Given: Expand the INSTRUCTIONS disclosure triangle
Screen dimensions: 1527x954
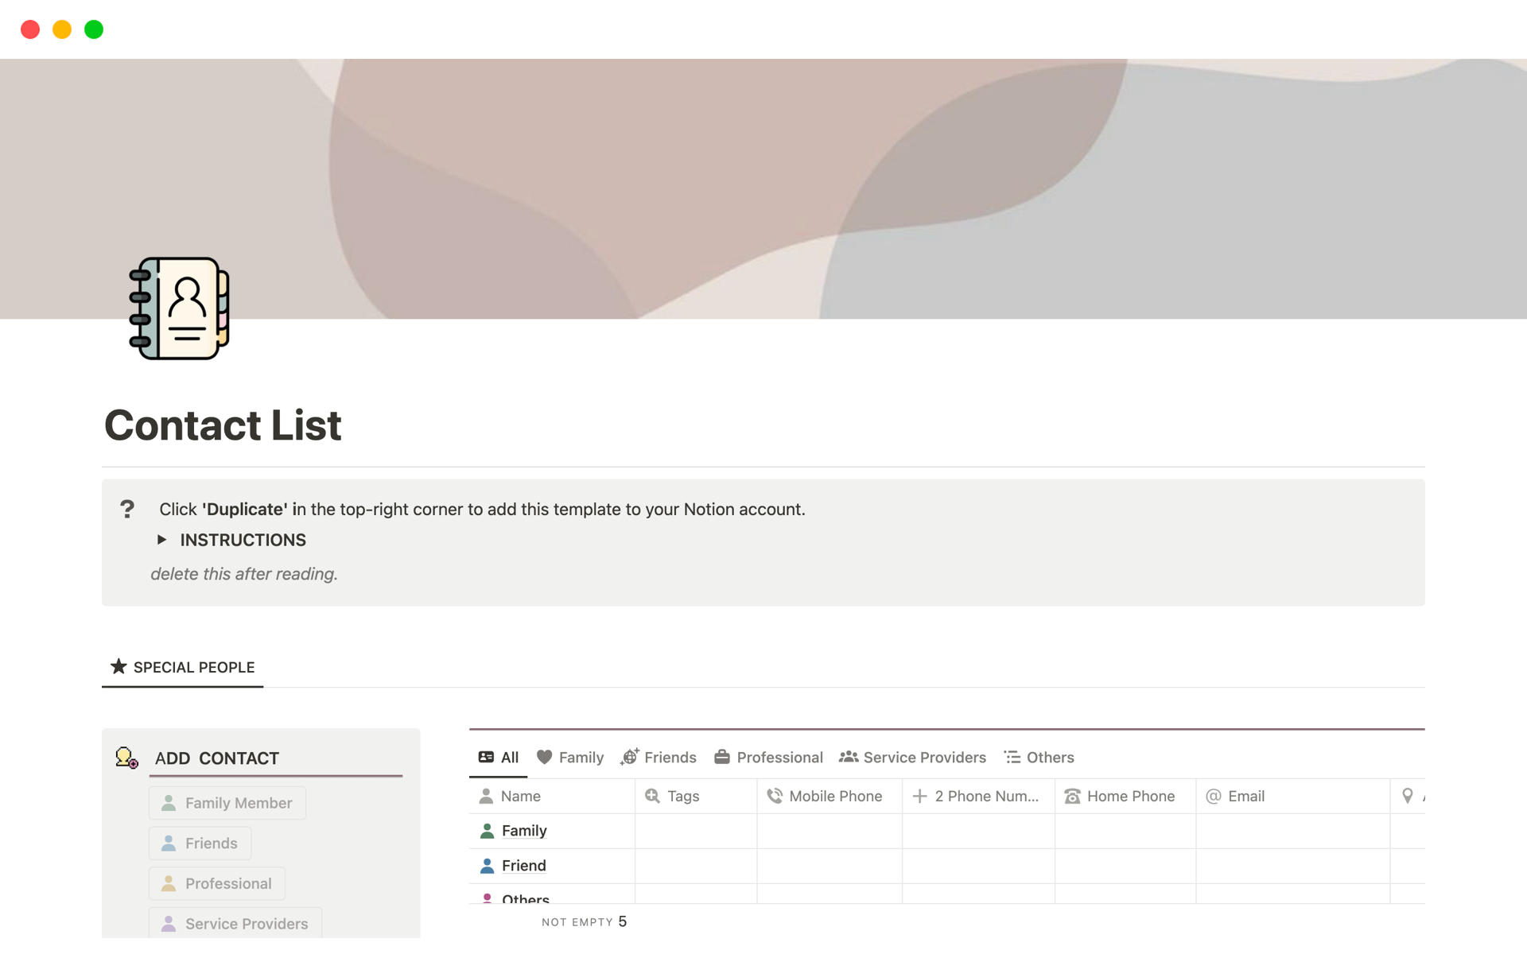Looking at the screenshot, I should 163,540.
